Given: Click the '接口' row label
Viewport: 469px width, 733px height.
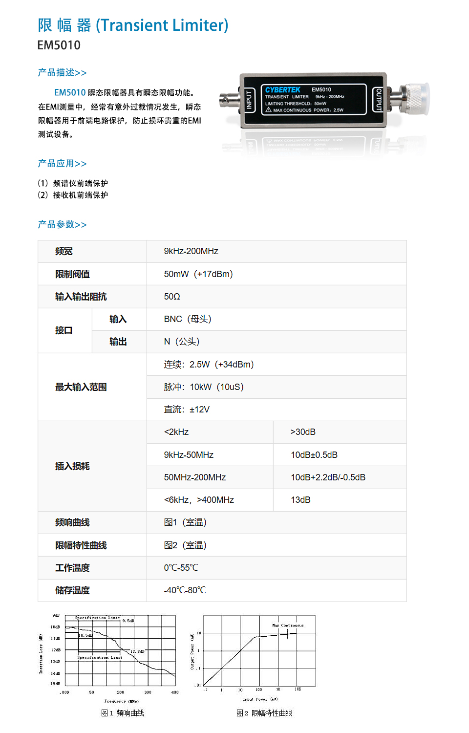Looking at the screenshot, I should 64,330.
